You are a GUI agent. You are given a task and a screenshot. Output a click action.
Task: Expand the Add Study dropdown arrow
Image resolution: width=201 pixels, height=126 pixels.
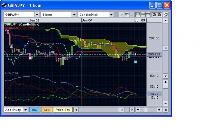click(x=26, y=110)
